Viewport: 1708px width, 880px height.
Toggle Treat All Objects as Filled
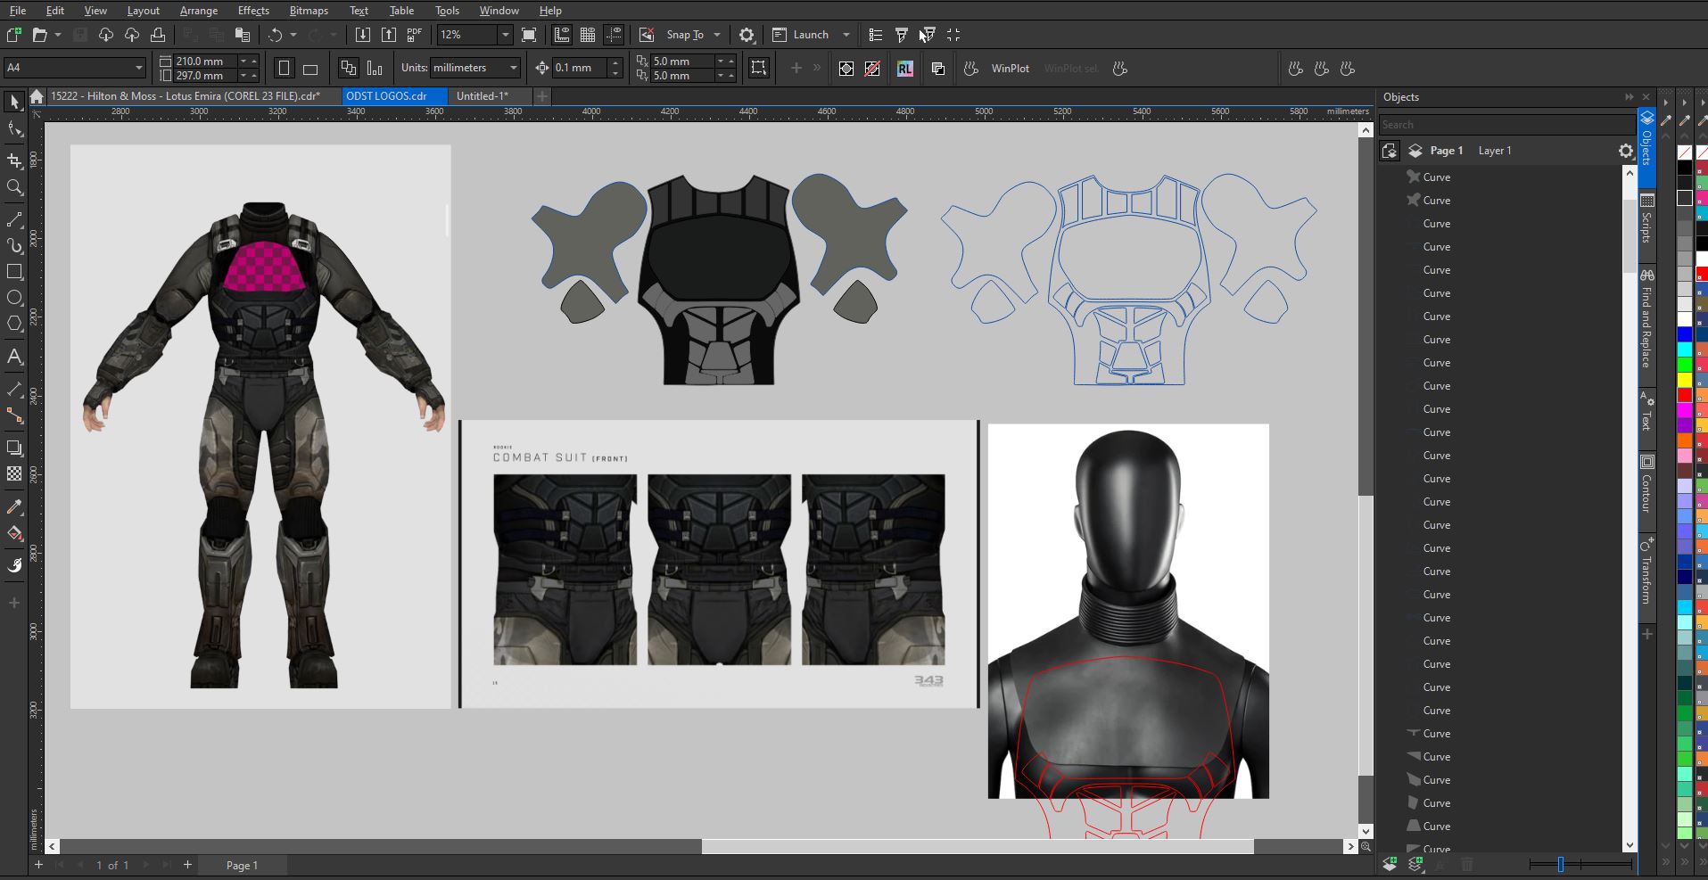click(x=759, y=68)
